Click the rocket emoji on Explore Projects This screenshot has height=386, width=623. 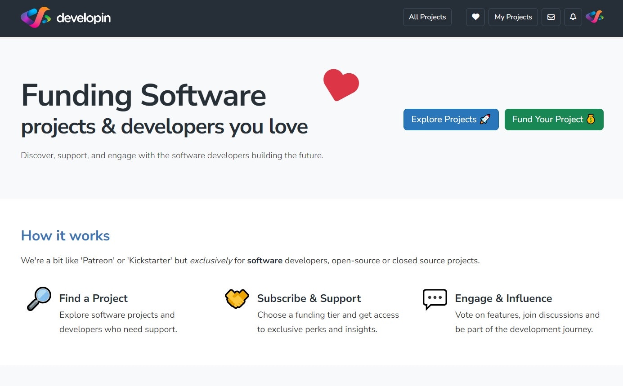(x=485, y=120)
